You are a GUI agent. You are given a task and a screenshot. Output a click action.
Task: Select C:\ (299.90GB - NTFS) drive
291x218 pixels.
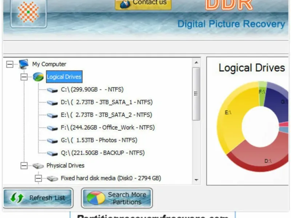(92, 89)
